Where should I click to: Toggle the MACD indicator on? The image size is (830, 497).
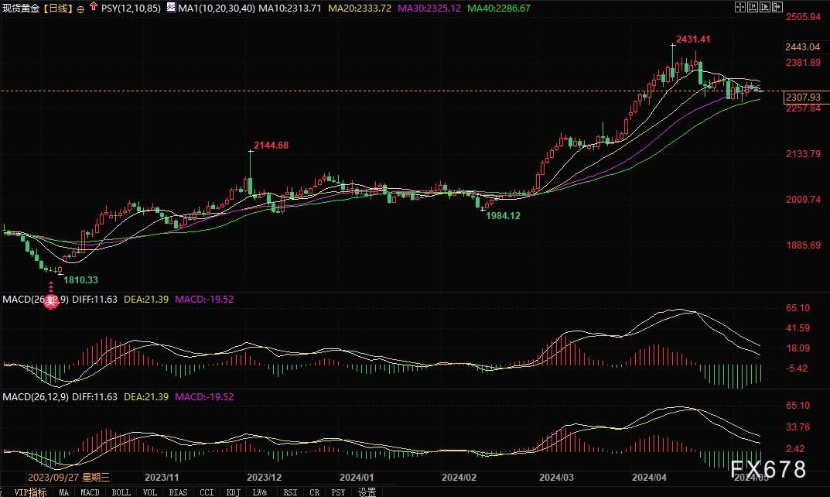click(90, 491)
